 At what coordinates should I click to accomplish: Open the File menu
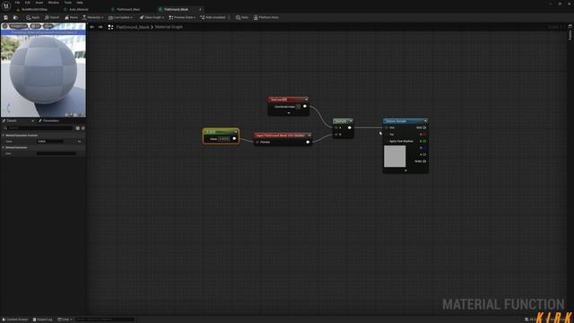pos(17,3)
